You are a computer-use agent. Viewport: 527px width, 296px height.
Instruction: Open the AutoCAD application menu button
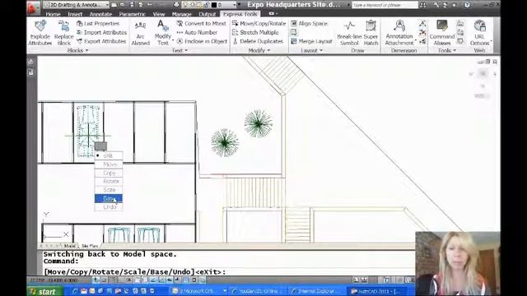tap(33, 7)
